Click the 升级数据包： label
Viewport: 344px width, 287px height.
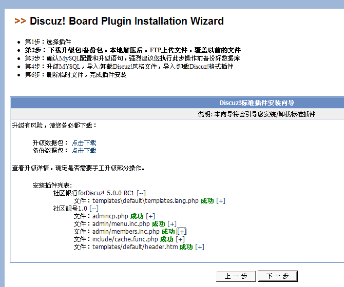tap(50, 143)
